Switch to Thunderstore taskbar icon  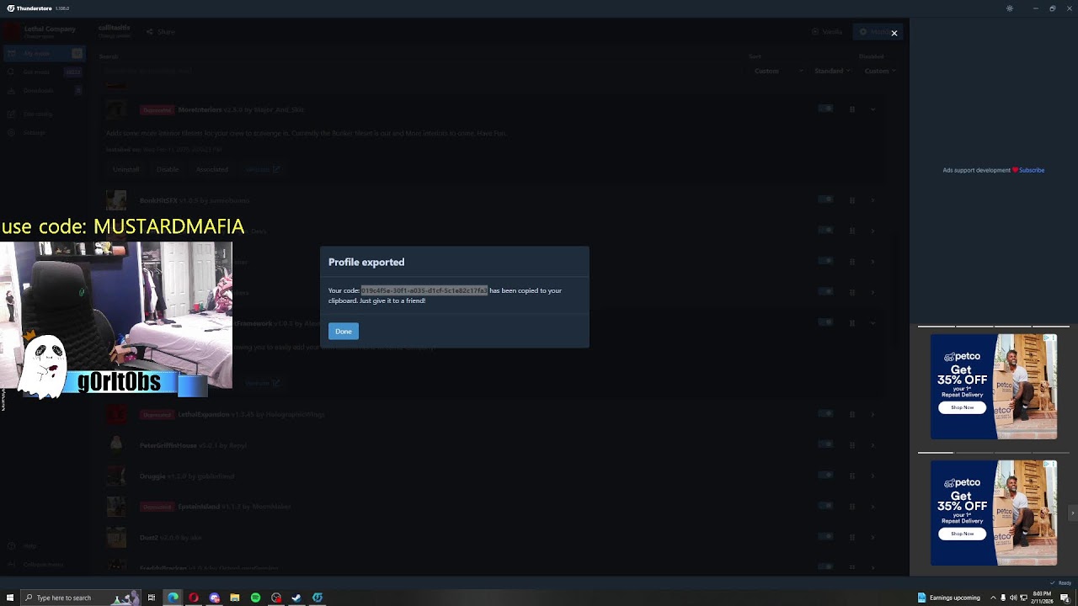(318, 598)
